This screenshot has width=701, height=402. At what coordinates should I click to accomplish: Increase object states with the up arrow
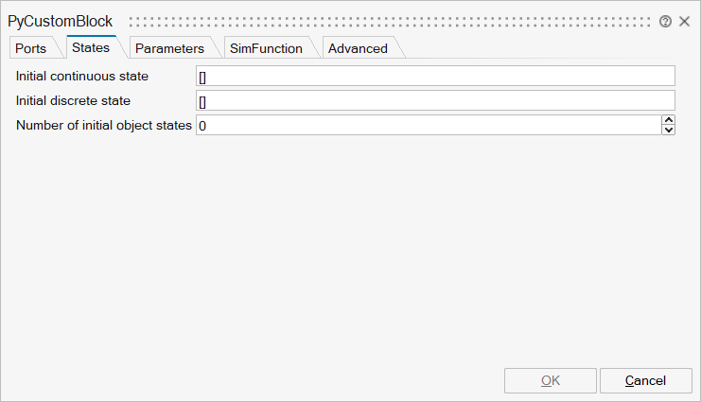[x=669, y=120]
